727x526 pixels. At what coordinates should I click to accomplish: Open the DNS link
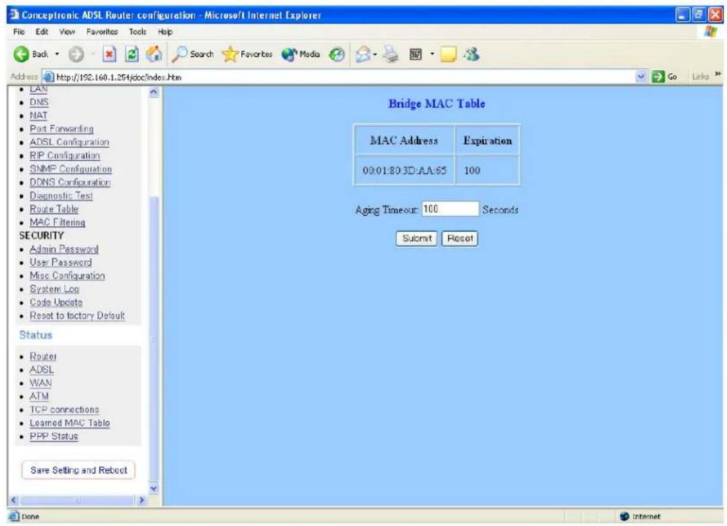[x=39, y=102]
